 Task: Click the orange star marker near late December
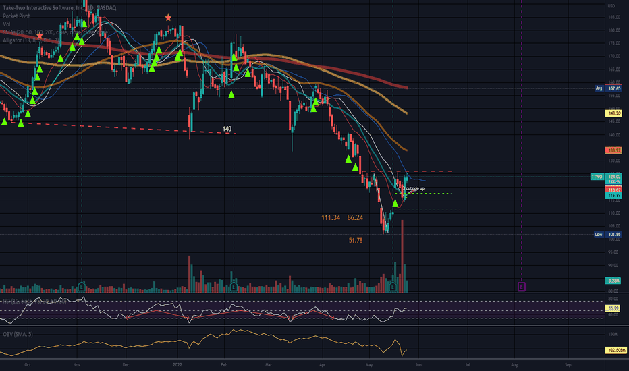click(169, 18)
